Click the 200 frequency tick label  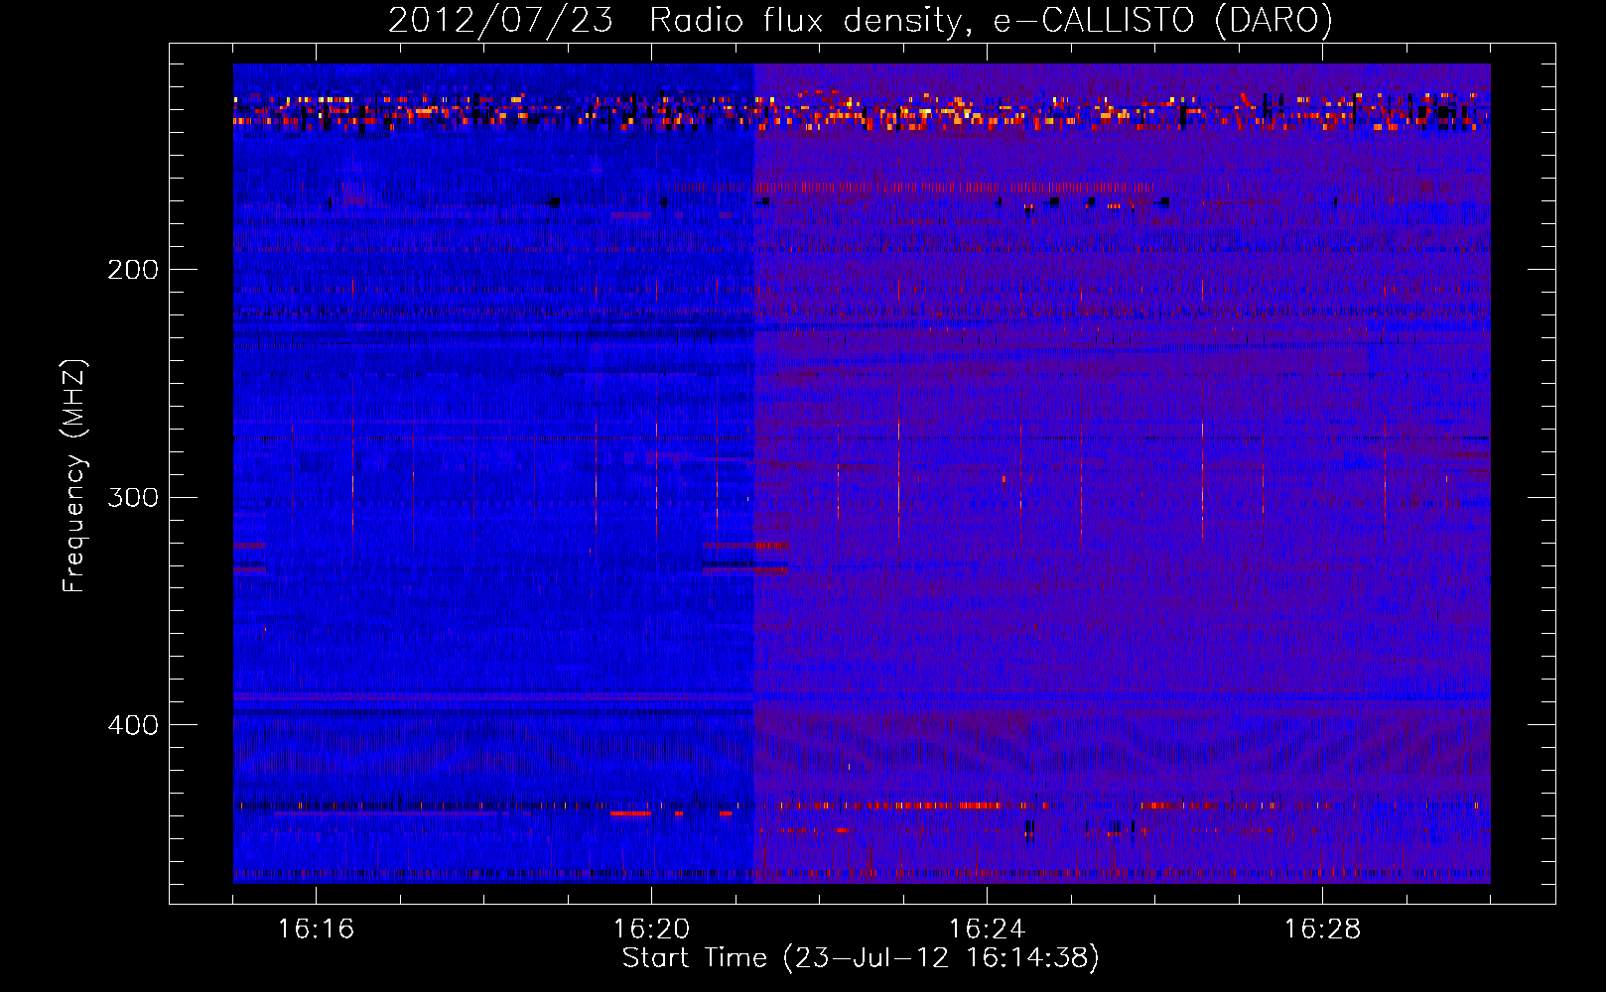(133, 270)
